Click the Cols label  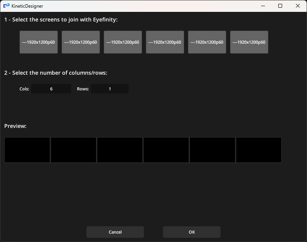24,88
